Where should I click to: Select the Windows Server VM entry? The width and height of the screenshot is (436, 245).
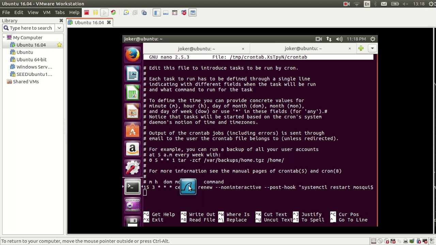[34, 67]
